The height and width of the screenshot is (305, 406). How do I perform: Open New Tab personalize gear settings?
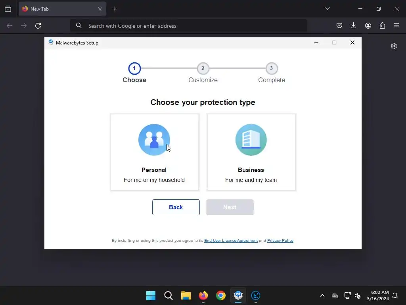click(394, 46)
